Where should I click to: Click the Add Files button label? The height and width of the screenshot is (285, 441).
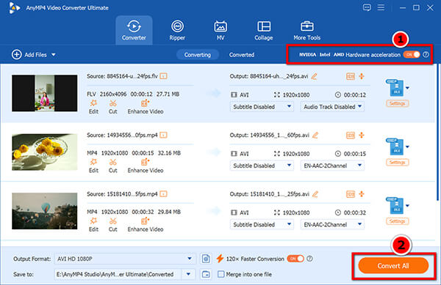click(x=35, y=55)
